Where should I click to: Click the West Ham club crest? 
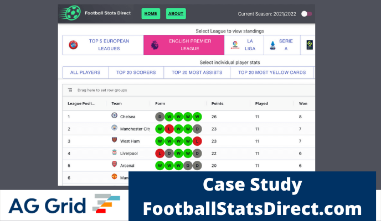click(x=115, y=141)
